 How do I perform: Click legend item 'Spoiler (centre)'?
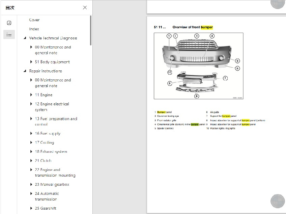point(165,128)
